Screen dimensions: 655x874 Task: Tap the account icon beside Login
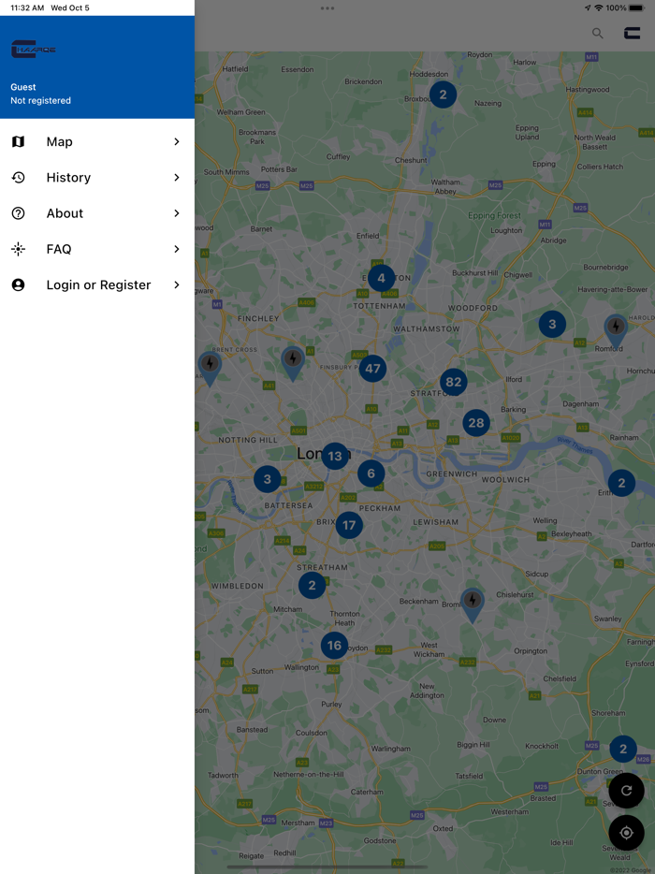point(18,285)
